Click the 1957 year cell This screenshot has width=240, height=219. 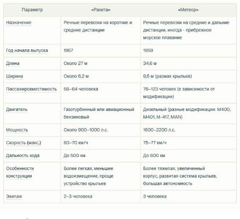pos(68,51)
